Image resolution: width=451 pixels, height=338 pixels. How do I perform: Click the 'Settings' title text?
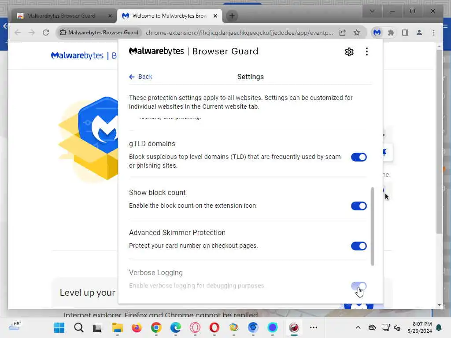pyautogui.click(x=250, y=77)
